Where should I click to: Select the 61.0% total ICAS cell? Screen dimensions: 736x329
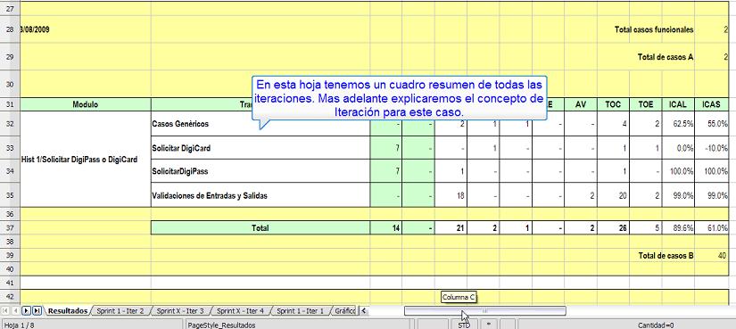pos(711,227)
